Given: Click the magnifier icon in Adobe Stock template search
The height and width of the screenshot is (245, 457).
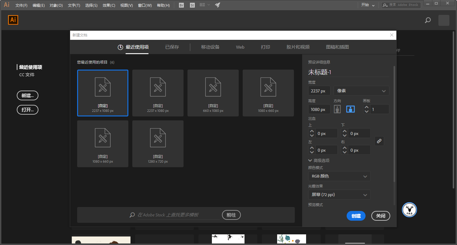Looking at the screenshot, I should click(x=132, y=215).
